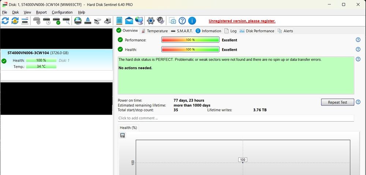Image resolution: width=366 pixels, height=175 pixels.
Task: Click the eject triangle disk icon
Action: [x=87, y=21]
